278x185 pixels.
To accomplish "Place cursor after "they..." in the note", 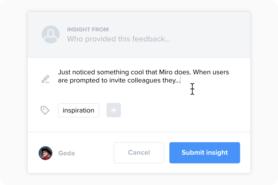I will click(x=180, y=80).
